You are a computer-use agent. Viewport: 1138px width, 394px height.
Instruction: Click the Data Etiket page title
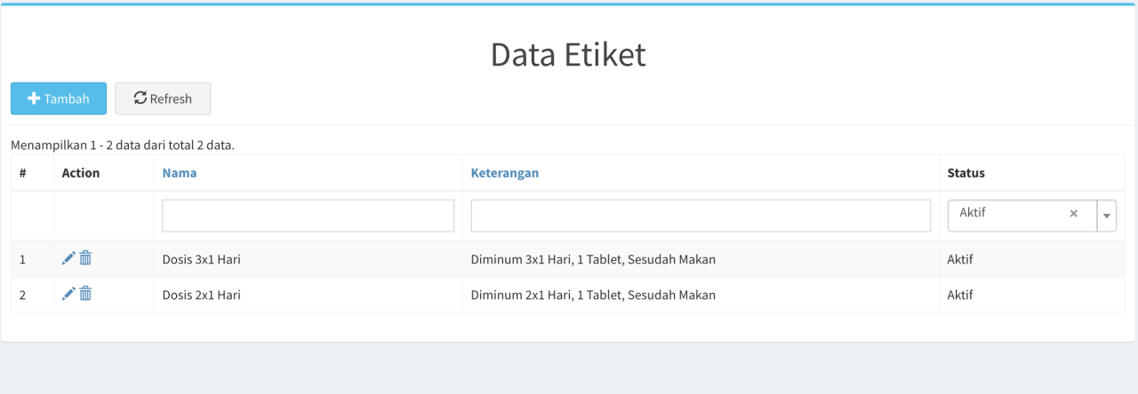568,55
